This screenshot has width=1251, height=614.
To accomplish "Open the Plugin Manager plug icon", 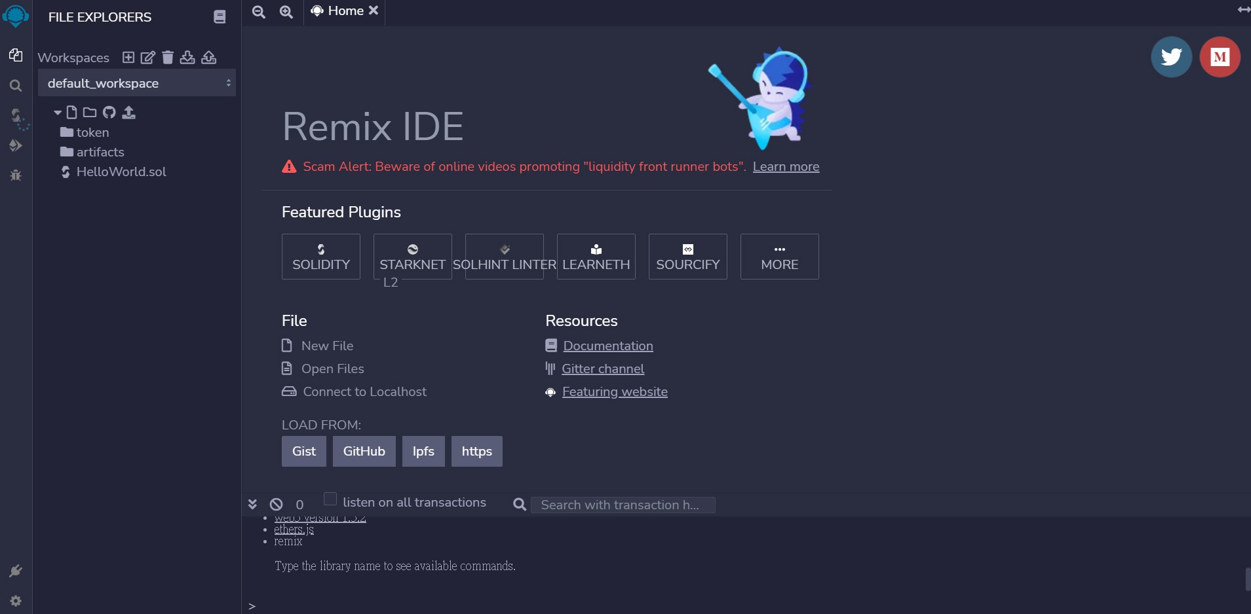I will tap(16, 571).
